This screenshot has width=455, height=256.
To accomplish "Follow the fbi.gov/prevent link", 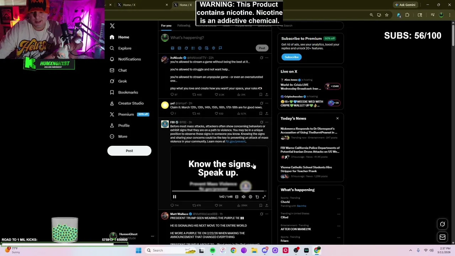I will (235, 142).
